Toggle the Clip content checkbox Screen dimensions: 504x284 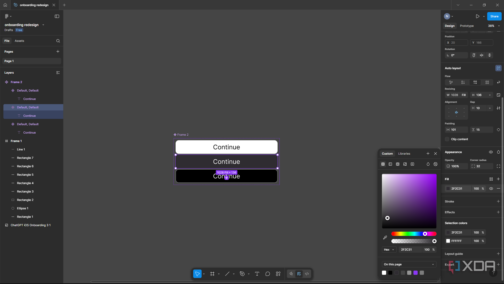click(x=447, y=139)
